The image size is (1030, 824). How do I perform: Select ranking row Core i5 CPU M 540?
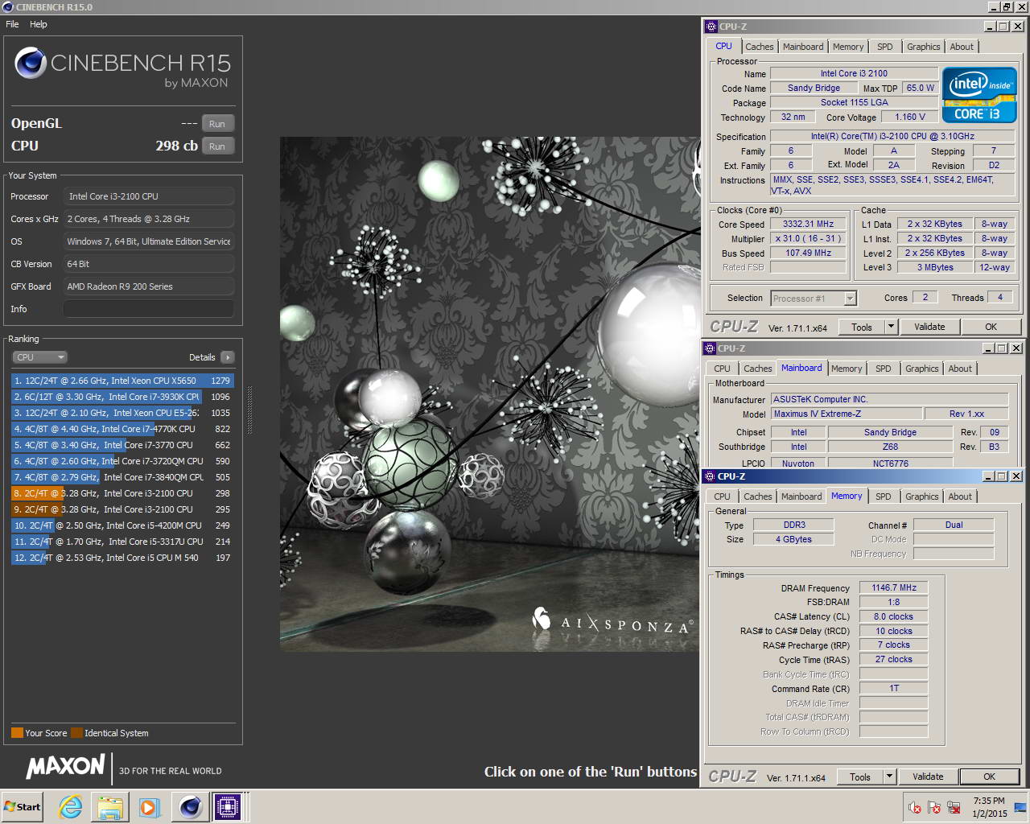(x=122, y=558)
